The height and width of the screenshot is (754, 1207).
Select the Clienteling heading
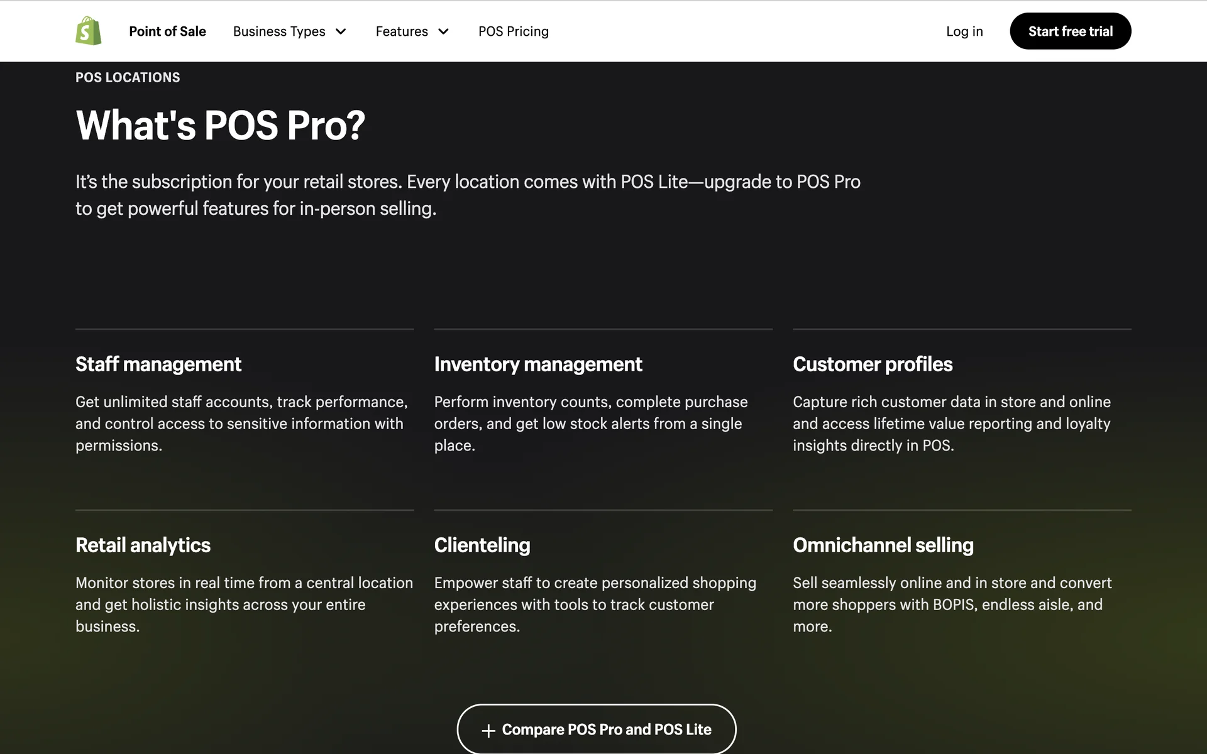tap(482, 545)
